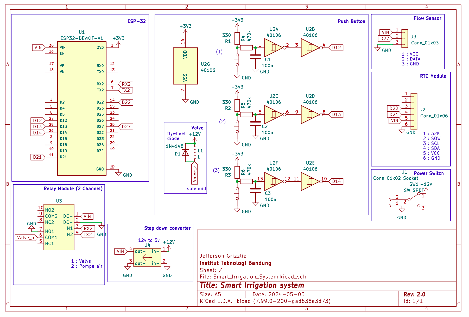Click the C3 100n capacitor symbol
The image size is (469, 317).
pyautogui.click(x=255, y=191)
